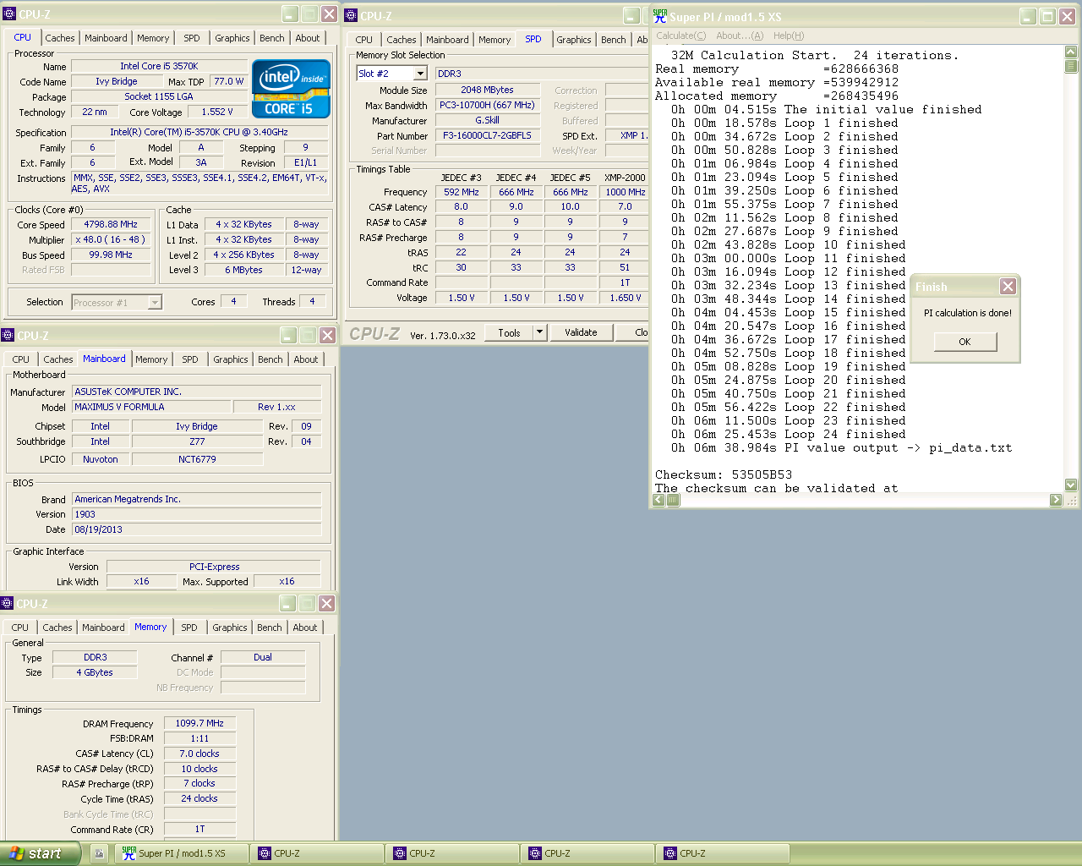This screenshot has width=1082, height=866.
Task: Open the Slot #2 memory slot dropdown
Action: pos(420,74)
